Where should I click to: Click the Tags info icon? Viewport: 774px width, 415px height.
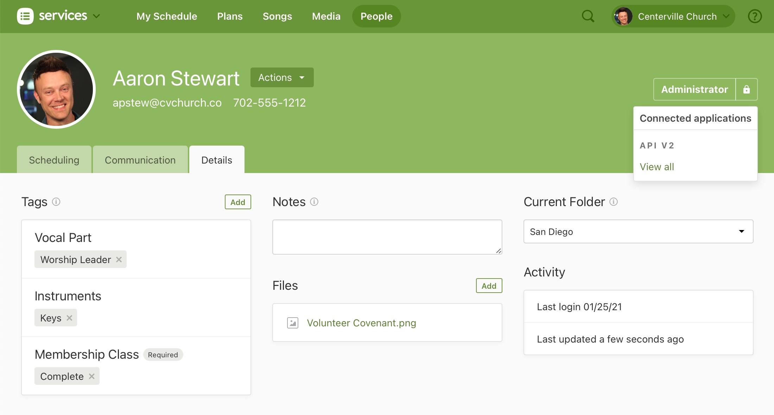pyautogui.click(x=56, y=202)
